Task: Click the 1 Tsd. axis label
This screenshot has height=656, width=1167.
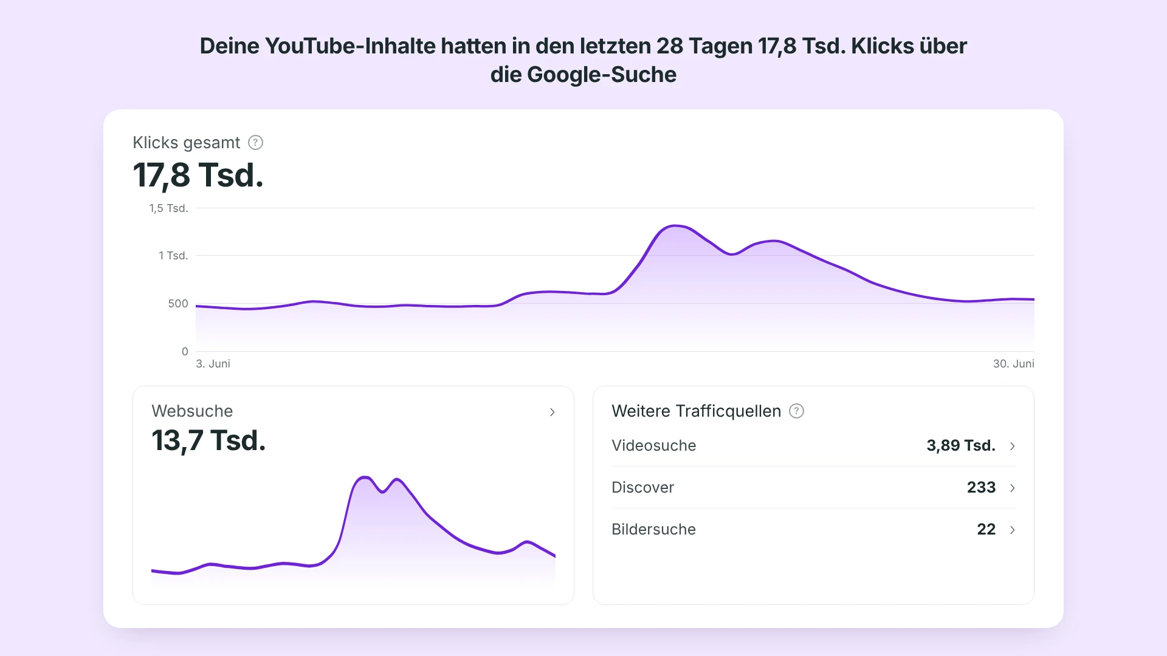Action: point(173,256)
